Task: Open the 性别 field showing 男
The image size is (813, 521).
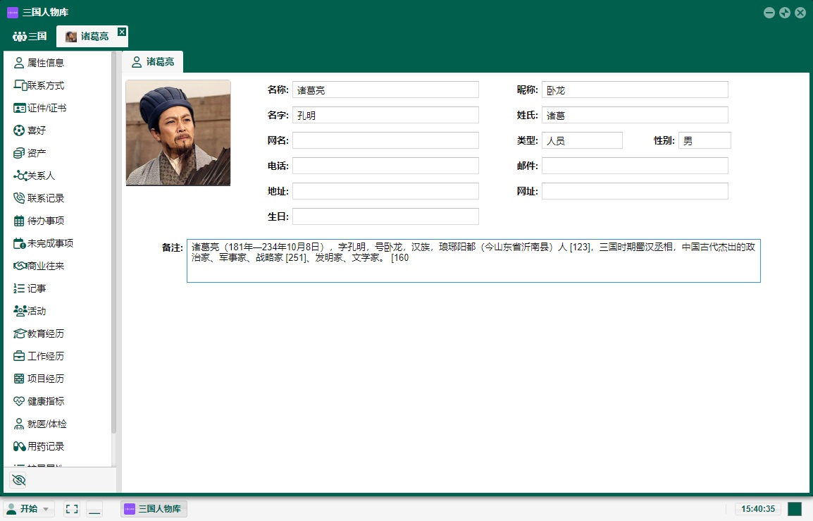Action: (705, 140)
